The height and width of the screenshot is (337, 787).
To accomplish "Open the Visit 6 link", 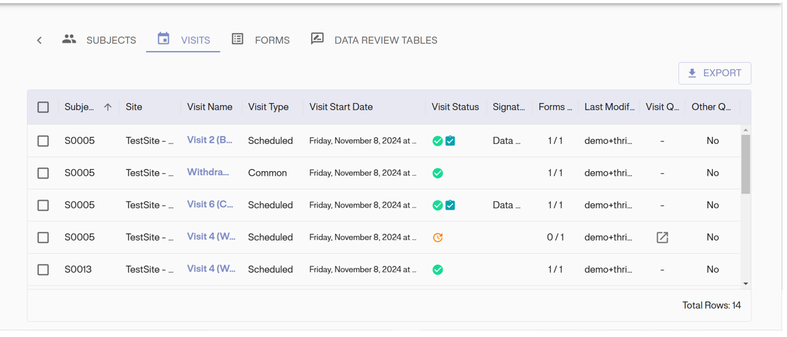I will (210, 204).
